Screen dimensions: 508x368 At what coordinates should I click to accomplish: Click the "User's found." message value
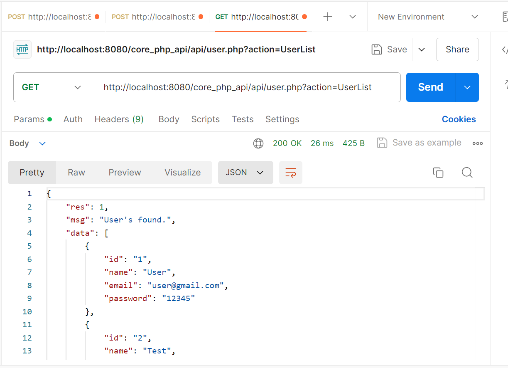click(x=135, y=220)
